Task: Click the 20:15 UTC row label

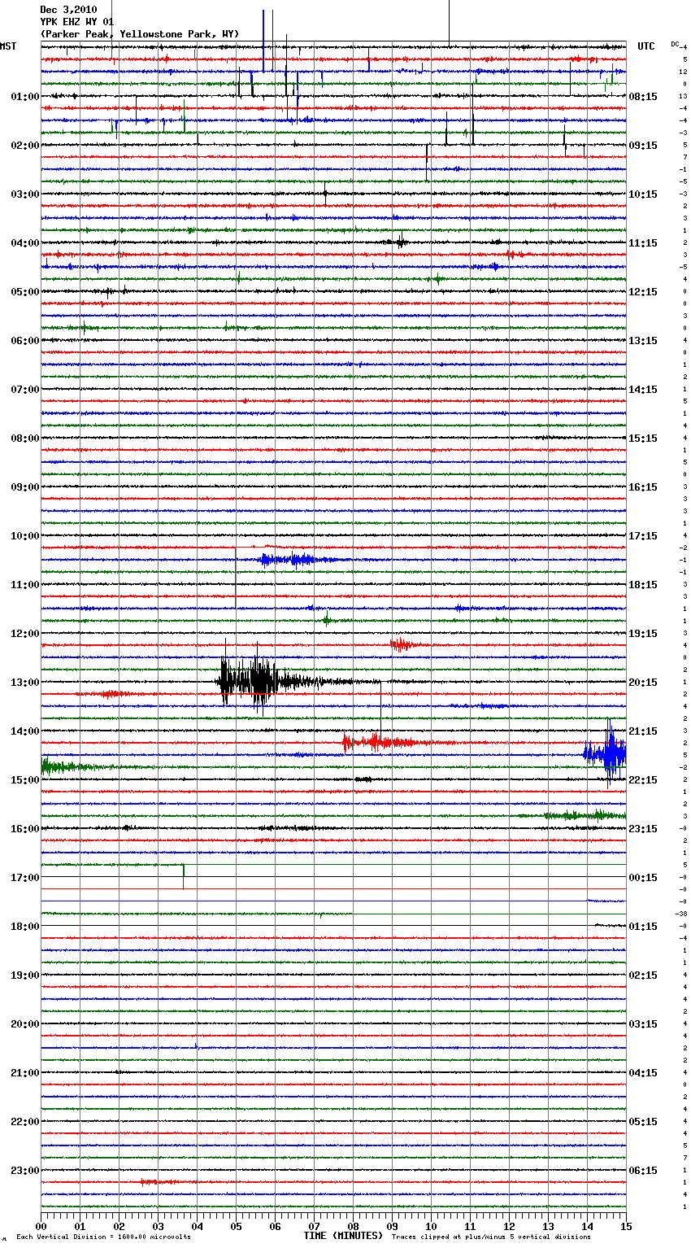Action: click(x=643, y=683)
